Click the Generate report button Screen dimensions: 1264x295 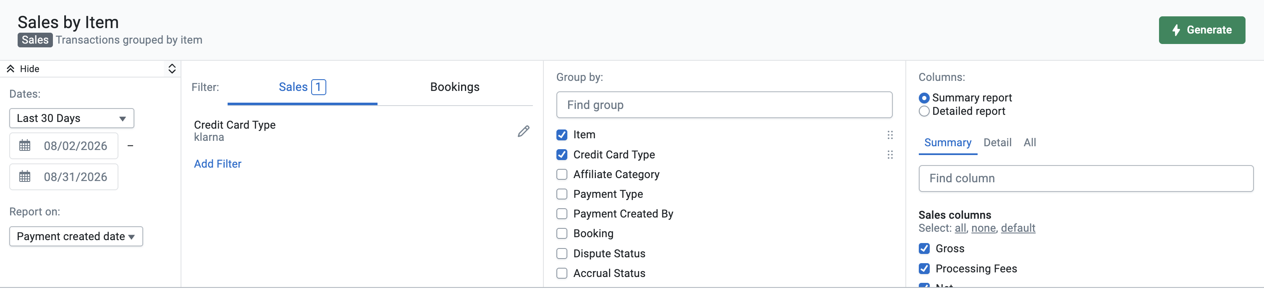[1202, 30]
